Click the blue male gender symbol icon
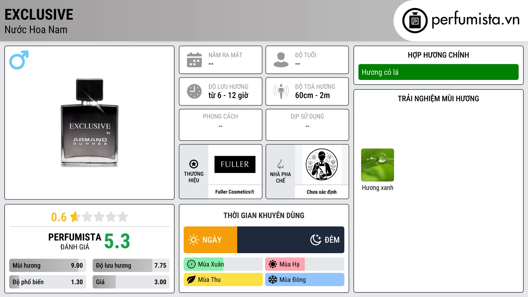Viewport: 528px width, 297px height. [19, 60]
